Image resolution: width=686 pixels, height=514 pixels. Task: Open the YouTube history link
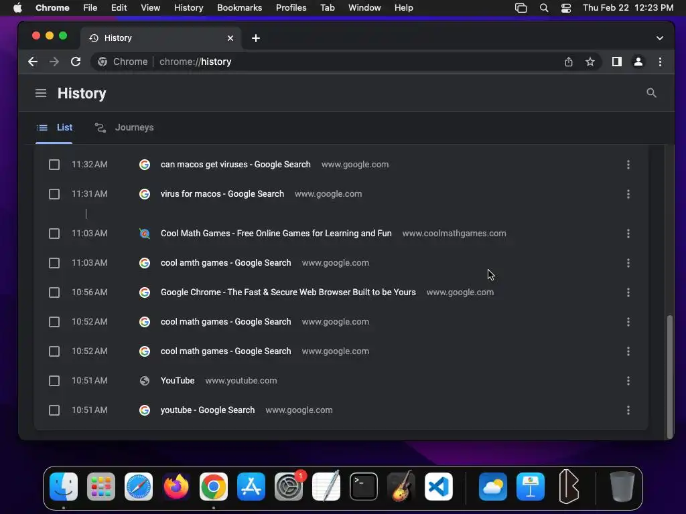pos(177,380)
